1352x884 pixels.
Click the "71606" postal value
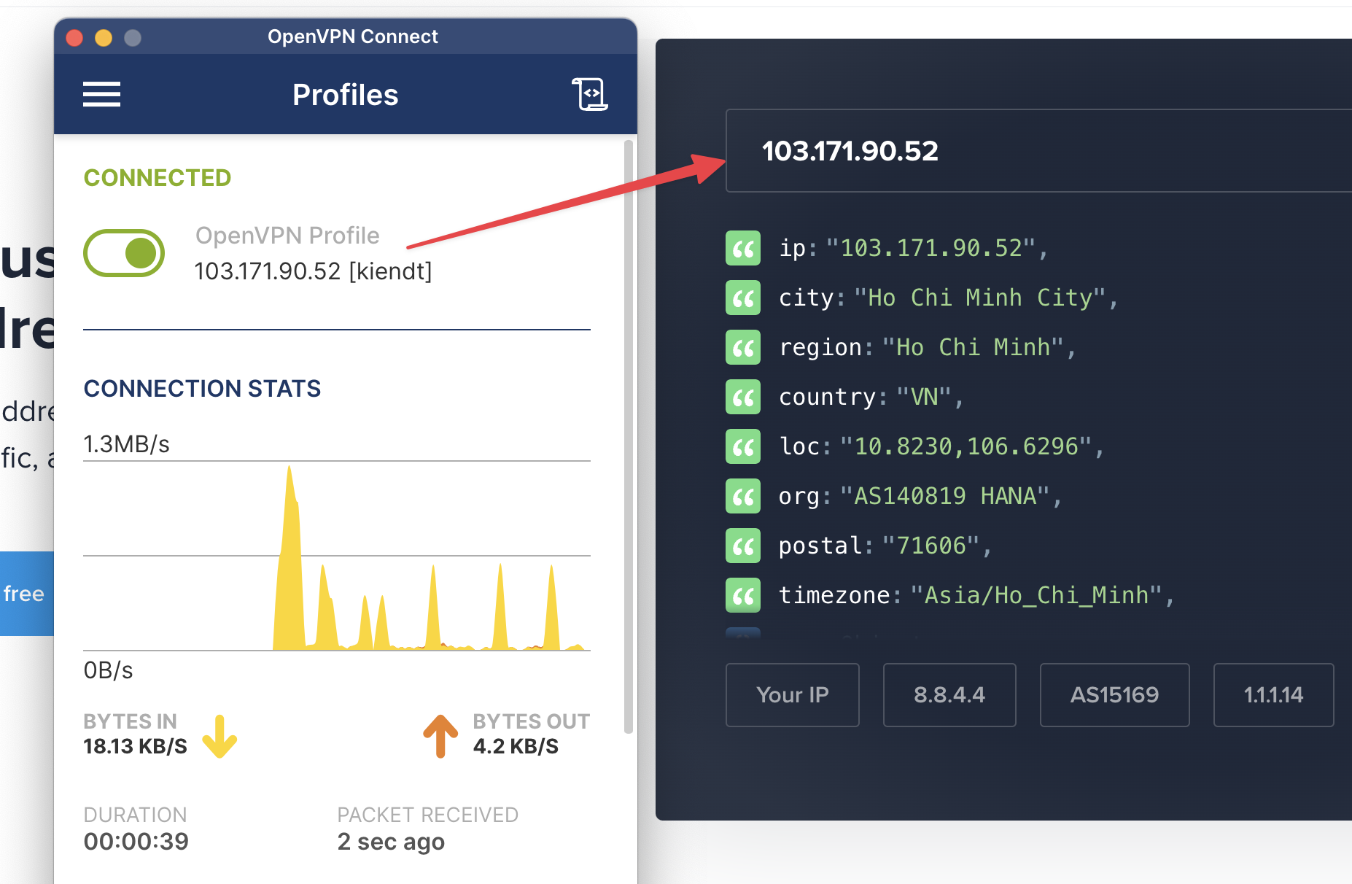(x=931, y=546)
